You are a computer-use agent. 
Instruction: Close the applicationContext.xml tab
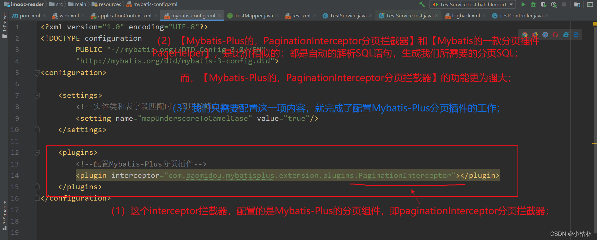[156, 15]
